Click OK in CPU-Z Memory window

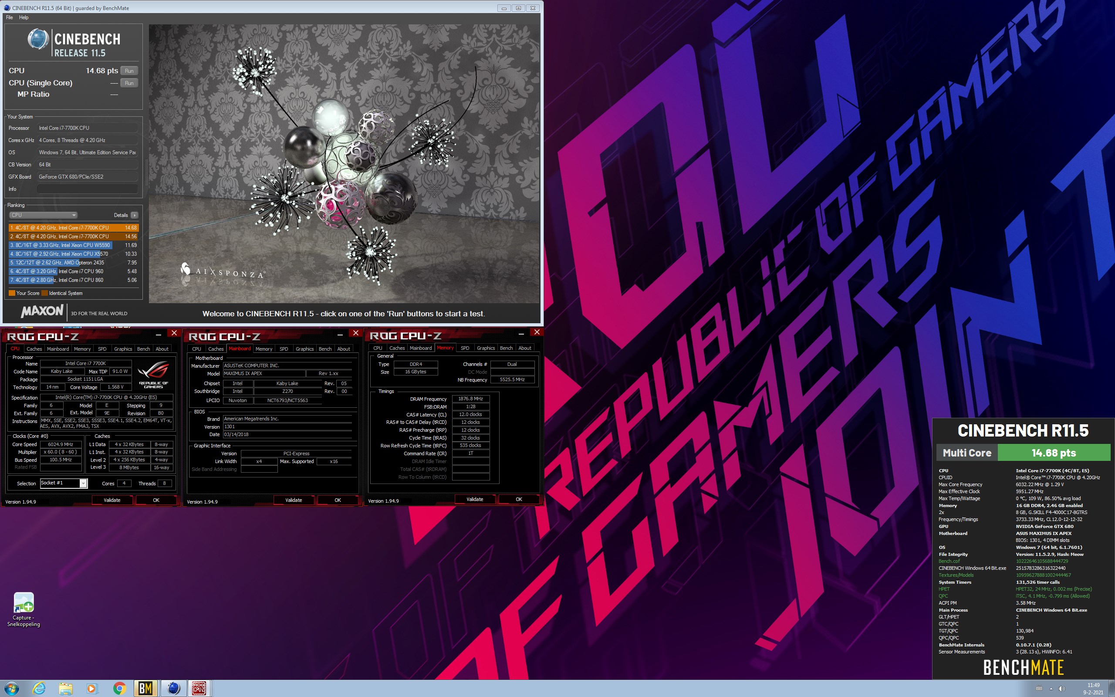tap(519, 499)
